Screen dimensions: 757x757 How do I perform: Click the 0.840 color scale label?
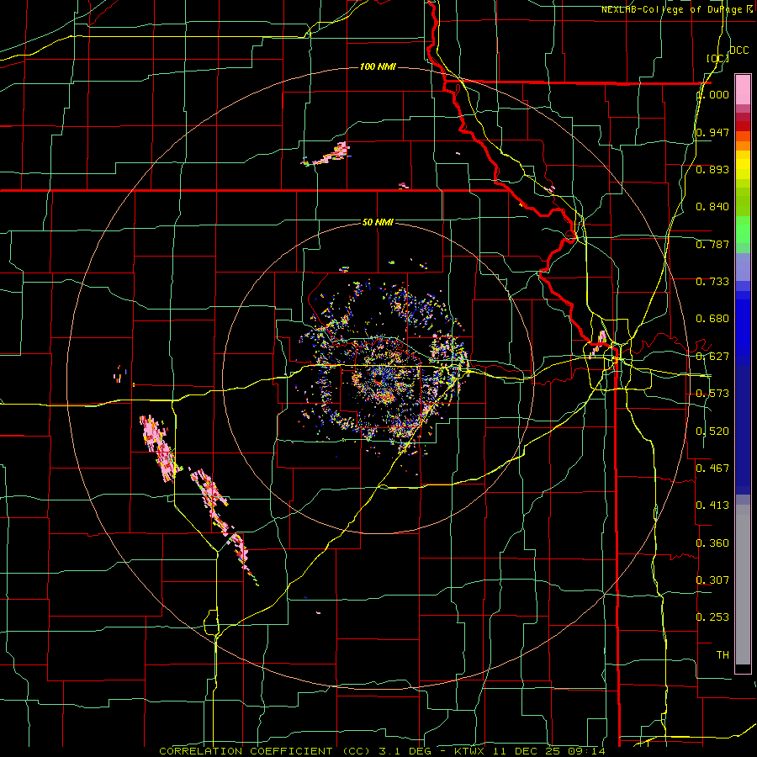click(712, 207)
